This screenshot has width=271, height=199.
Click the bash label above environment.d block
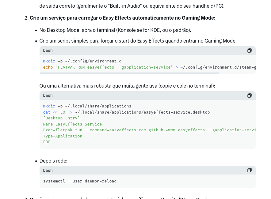pyautogui.click(x=48, y=51)
